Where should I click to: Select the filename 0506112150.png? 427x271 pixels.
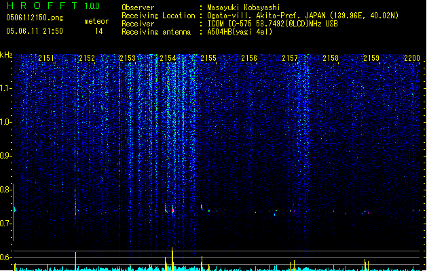coord(35,18)
